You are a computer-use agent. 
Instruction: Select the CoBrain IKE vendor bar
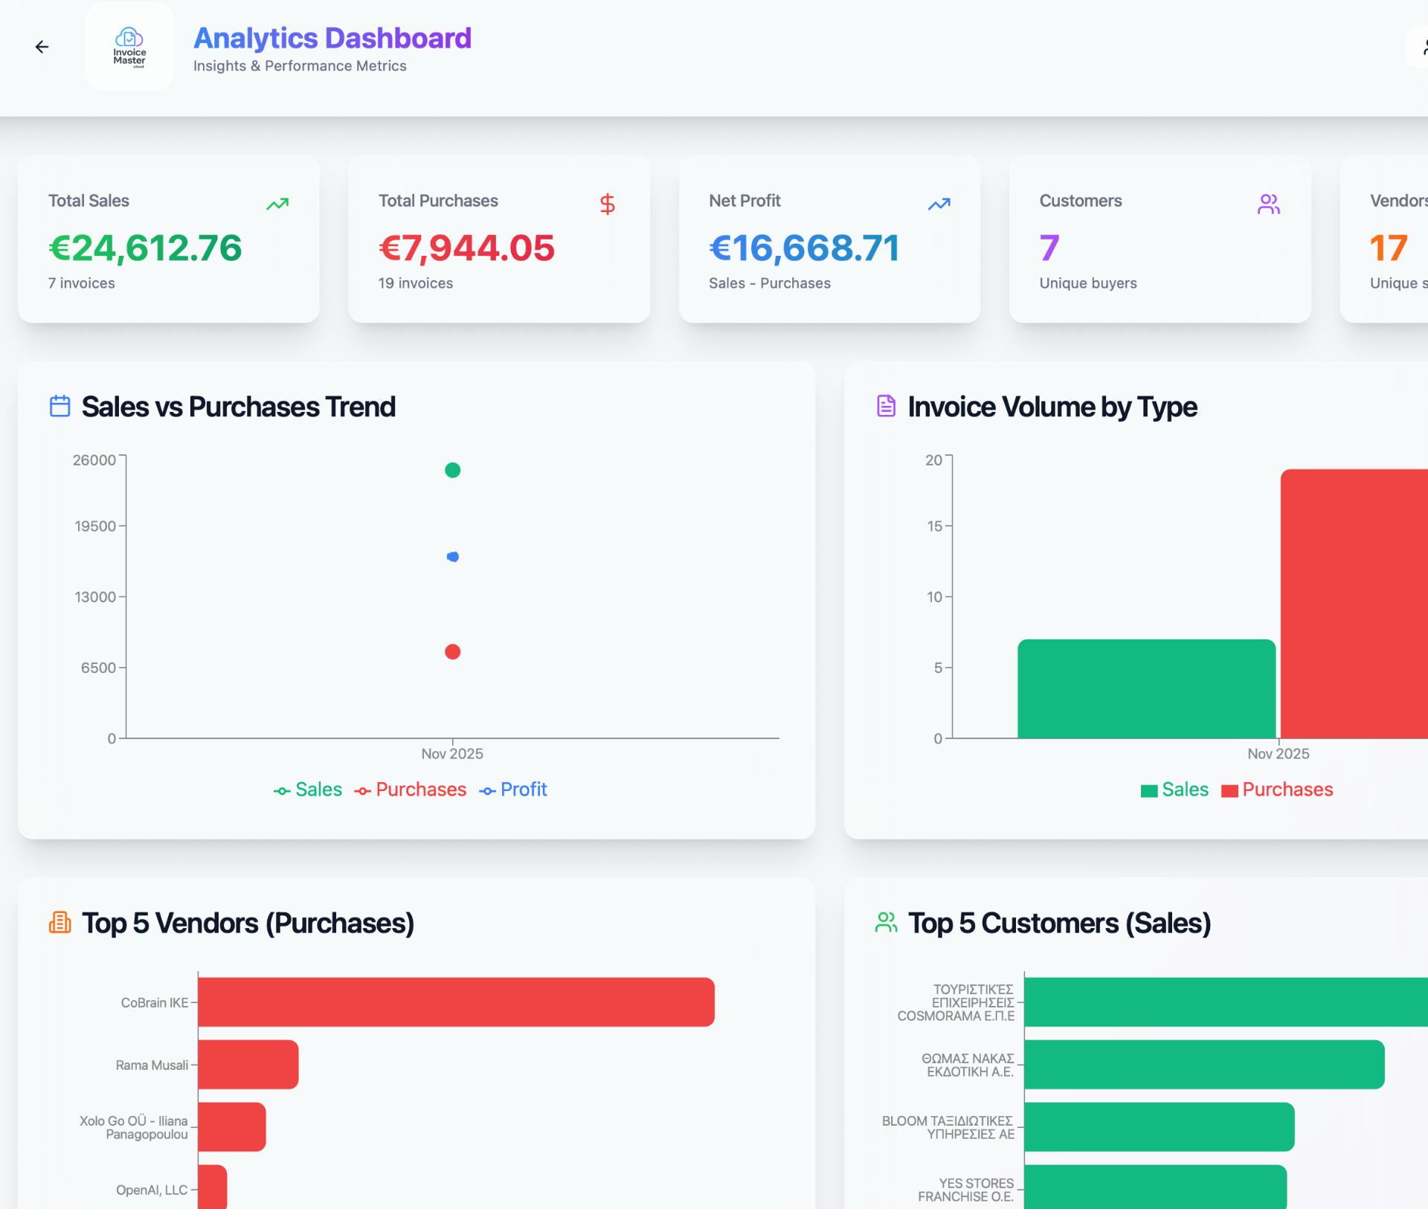coord(456,1002)
